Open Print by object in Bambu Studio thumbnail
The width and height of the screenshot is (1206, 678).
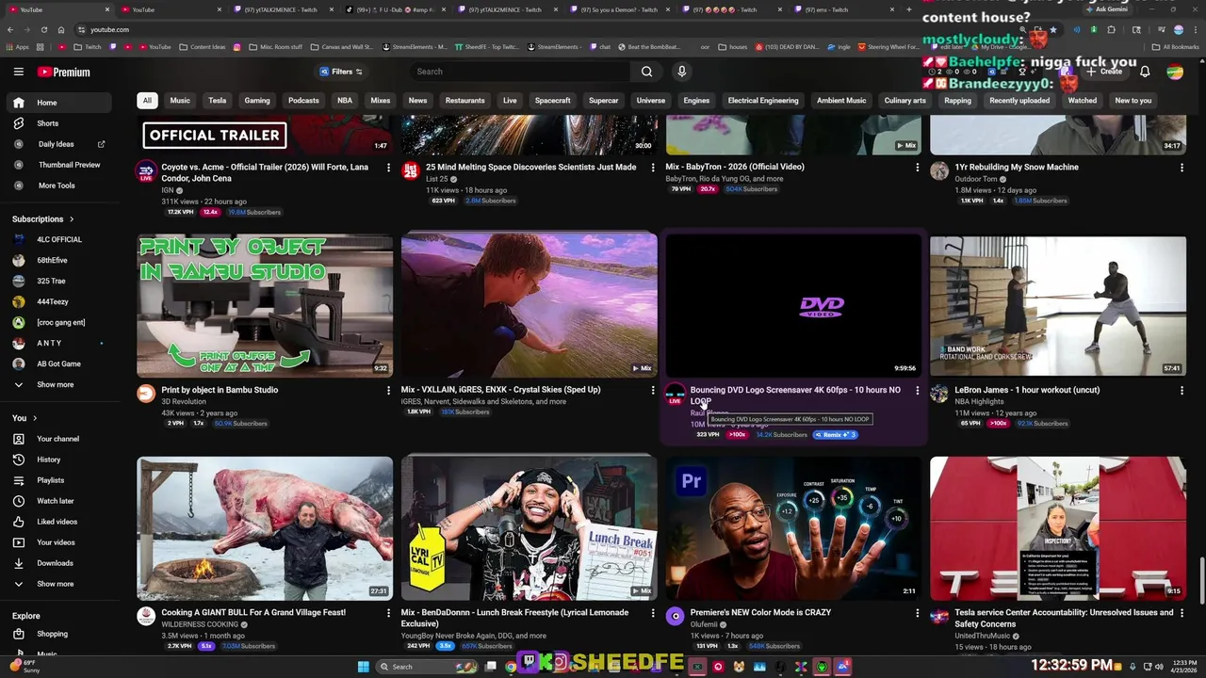point(265,305)
